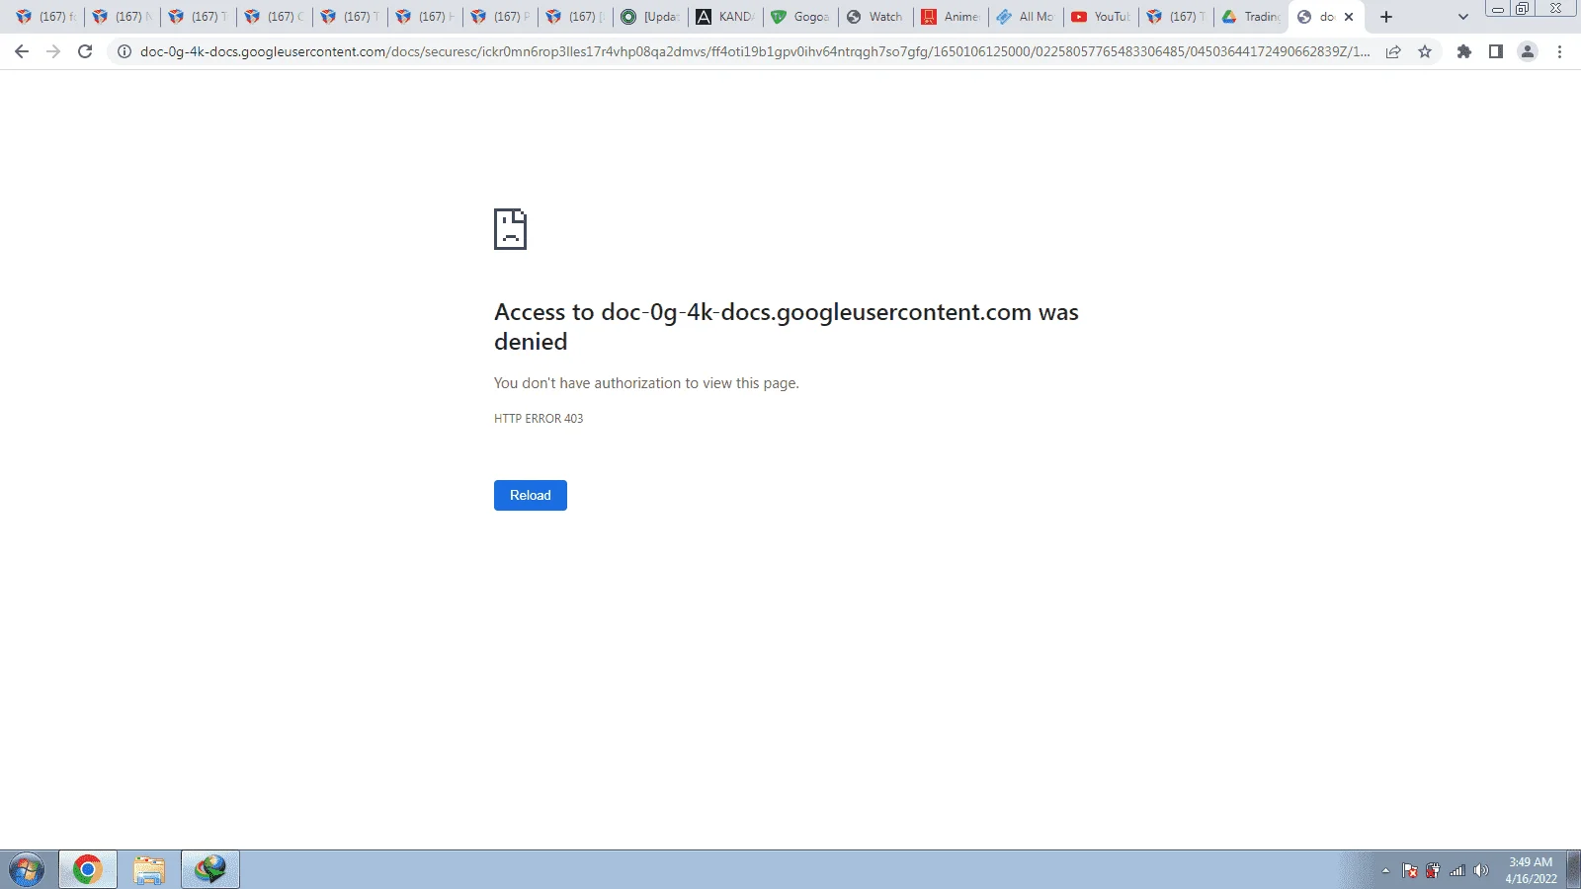Screen dimensions: 1581x889
Task: Click the volume speaker tray icon
Action: click(1480, 871)
